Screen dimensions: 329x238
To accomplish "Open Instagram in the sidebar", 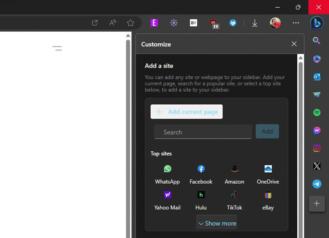I will click(x=317, y=148).
